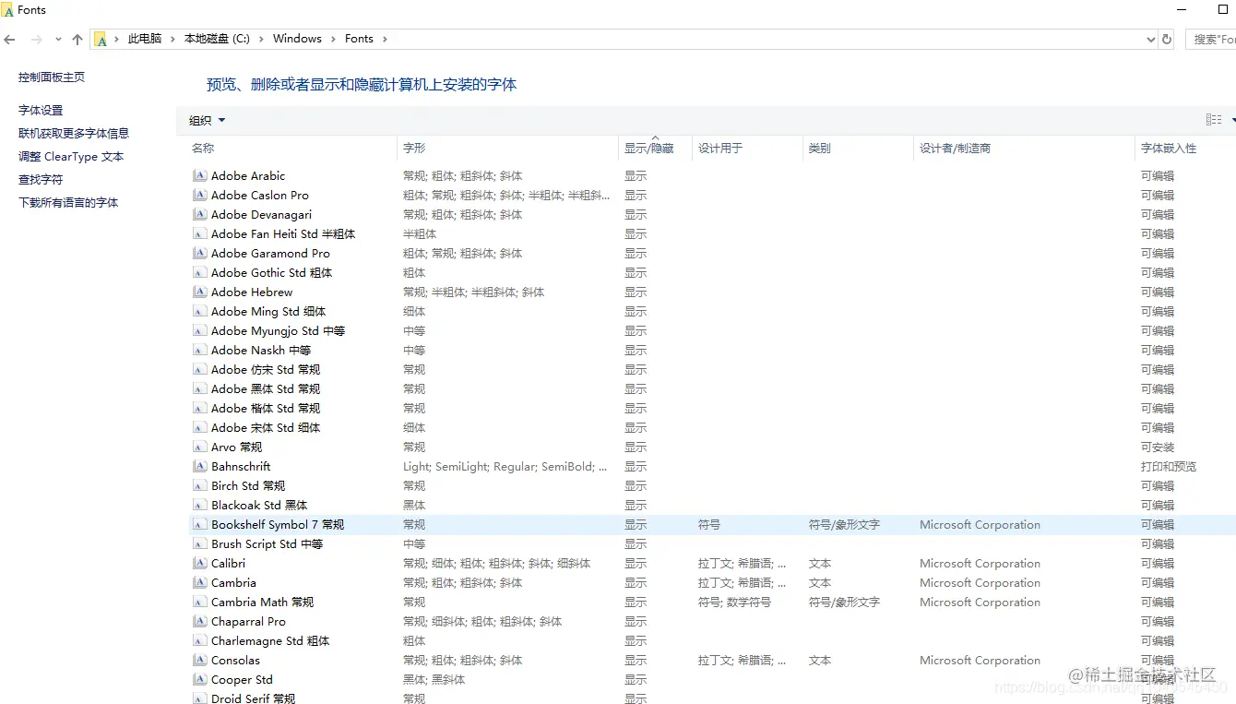Select Adobe 黑体 Std 常规 font

coord(266,388)
